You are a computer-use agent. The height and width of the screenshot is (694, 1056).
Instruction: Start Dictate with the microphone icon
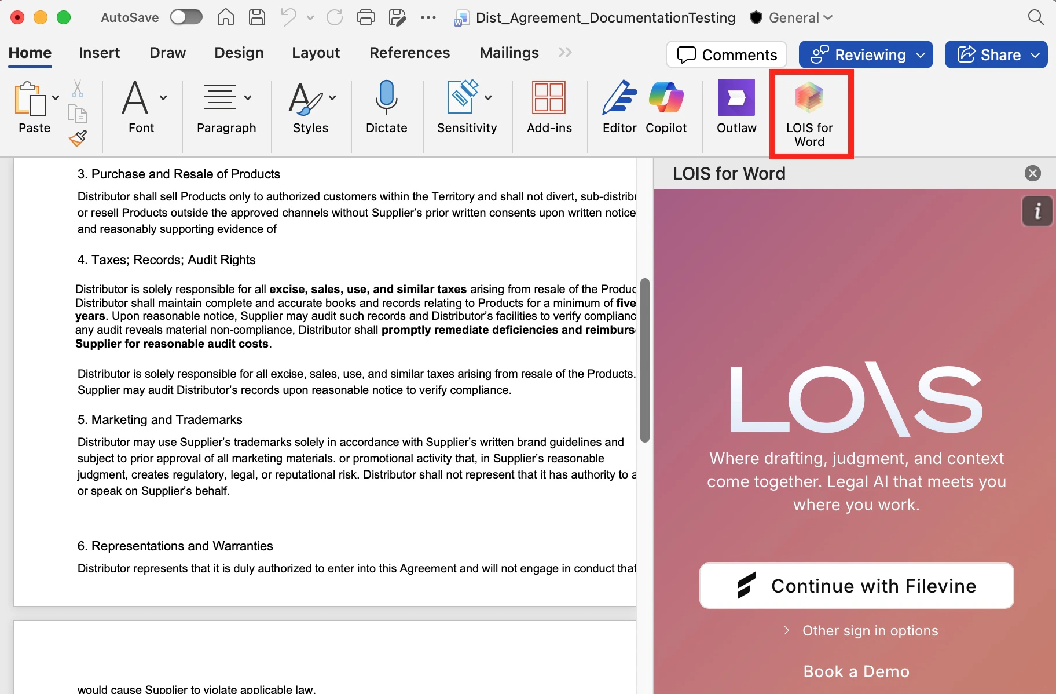pyautogui.click(x=387, y=107)
